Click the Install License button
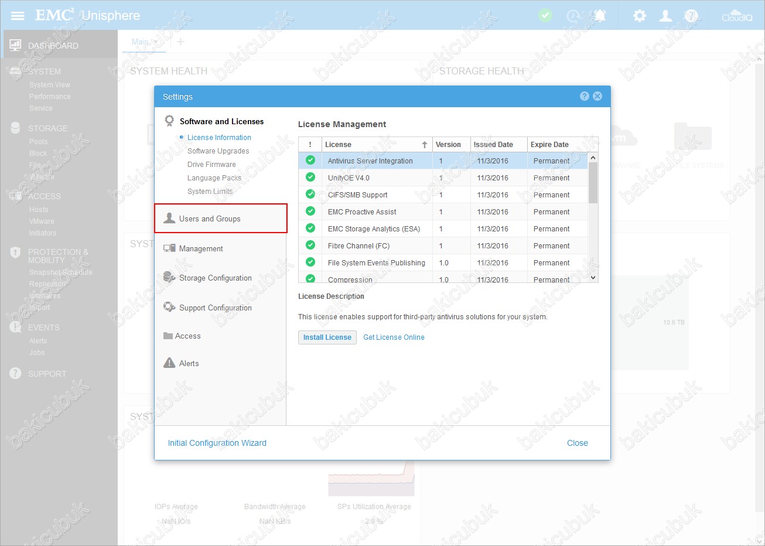Viewport: 765px width, 546px height. [327, 337]
